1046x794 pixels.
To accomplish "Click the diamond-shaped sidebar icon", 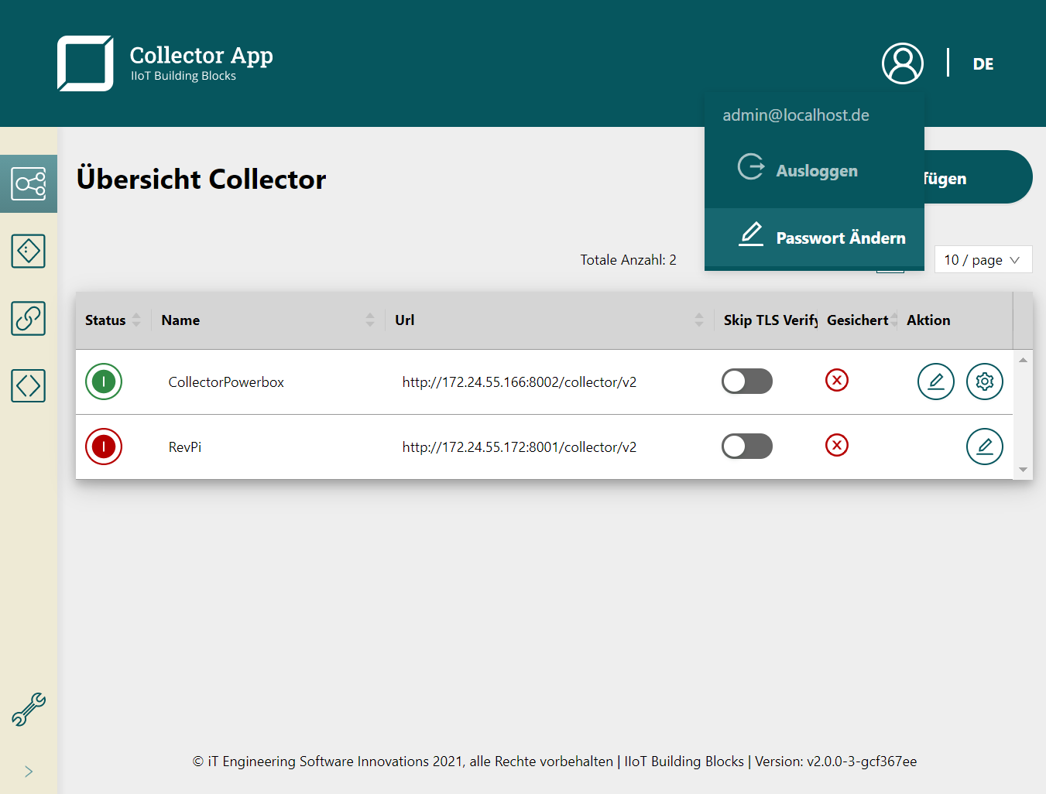I will point(29,252).
